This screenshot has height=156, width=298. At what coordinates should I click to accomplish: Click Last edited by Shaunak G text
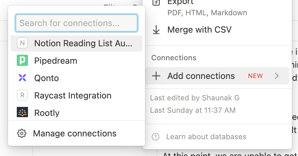click(195, 98)
